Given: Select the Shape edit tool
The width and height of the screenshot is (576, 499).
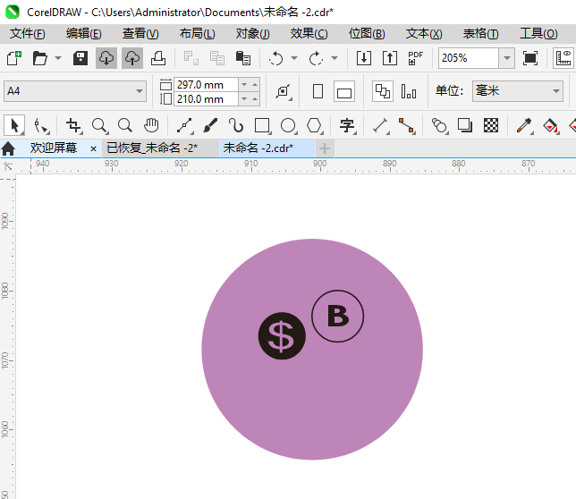Looking at the screenshot, I should (x=41, y=125).
